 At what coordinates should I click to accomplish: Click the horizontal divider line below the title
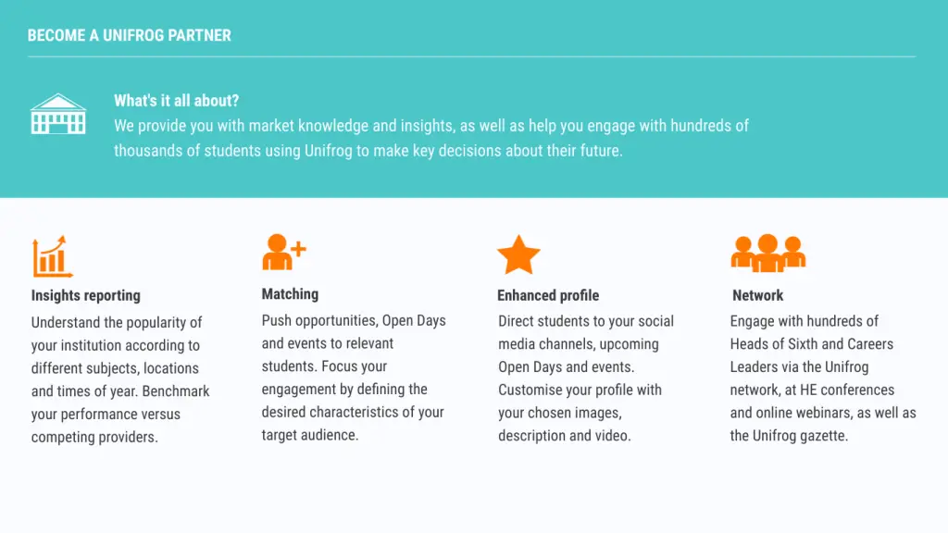[471, 57]
